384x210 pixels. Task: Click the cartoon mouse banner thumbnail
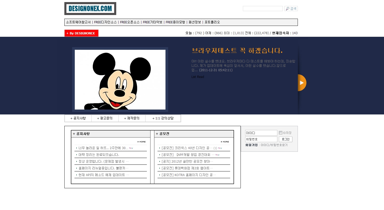(x=120, y=79)
